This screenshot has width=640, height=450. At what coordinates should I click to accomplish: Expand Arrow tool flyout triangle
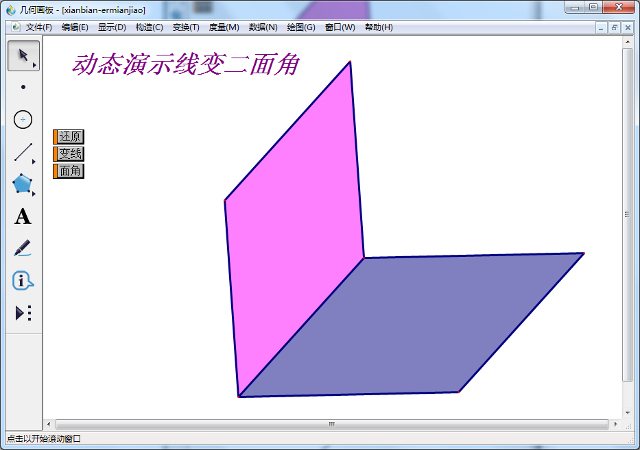[35, 65]
